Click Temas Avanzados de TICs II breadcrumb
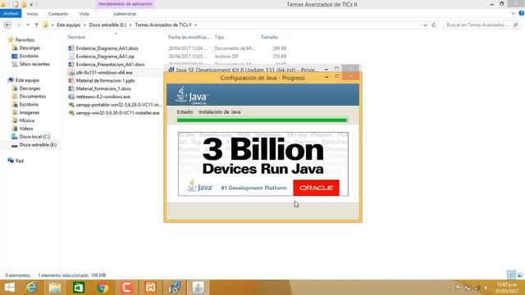Image resolution: width=525 pixels, height=295 pixels. (x=163, y=25)
